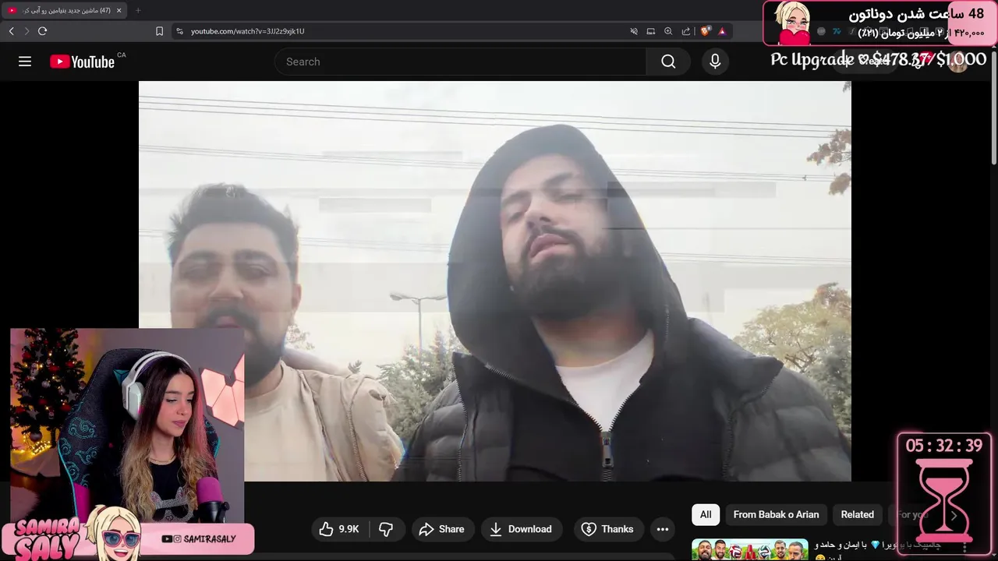This screenshot has height=561, width=998.
Task: Switch to the YouTube video browser tab
Action: point(65,10)
